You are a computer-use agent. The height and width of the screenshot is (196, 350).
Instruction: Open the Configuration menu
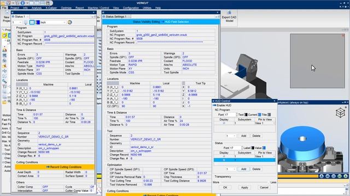point(131,8)
